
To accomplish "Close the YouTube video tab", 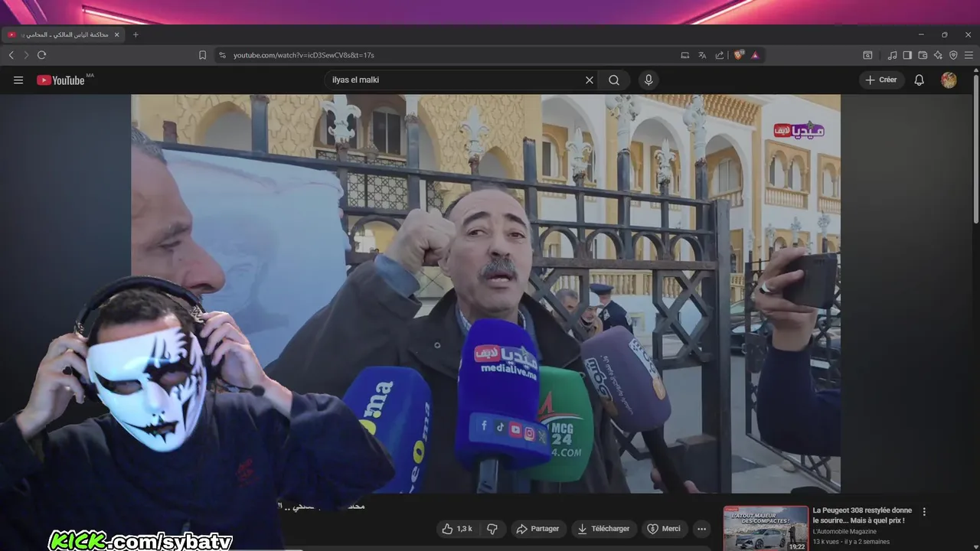I will pyautogui.click(x=116, y=34).
